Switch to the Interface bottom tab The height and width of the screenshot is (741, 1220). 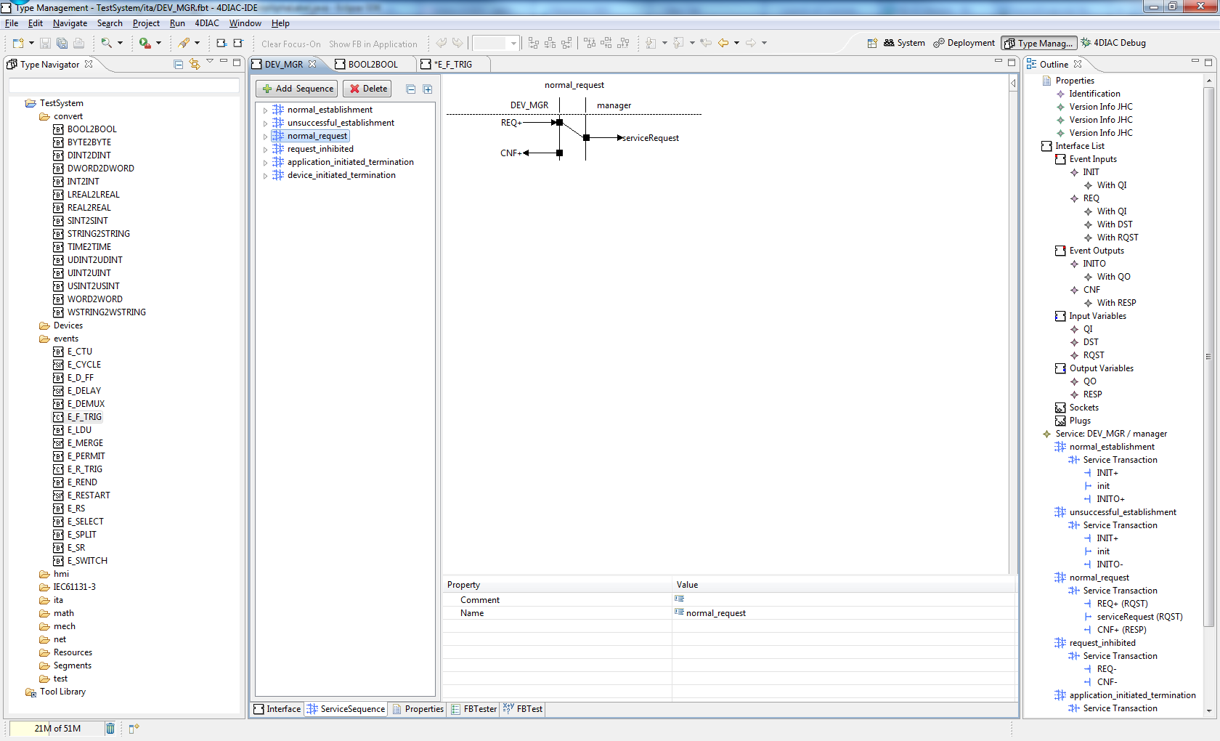pos(277,709)
